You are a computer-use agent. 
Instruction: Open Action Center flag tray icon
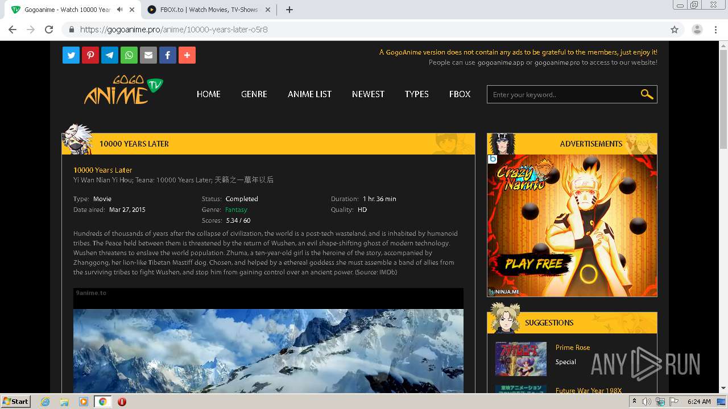(x=674, y=402)
